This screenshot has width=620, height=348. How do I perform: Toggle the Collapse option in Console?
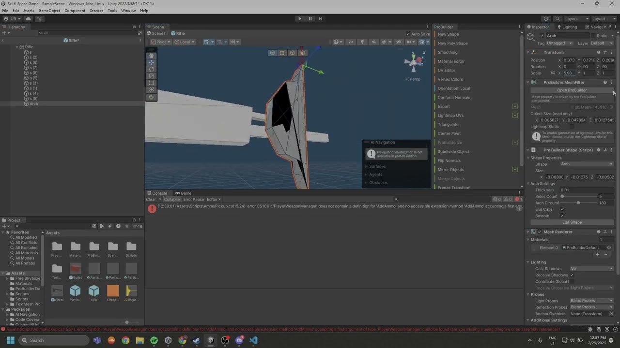(x=171, y=199)
